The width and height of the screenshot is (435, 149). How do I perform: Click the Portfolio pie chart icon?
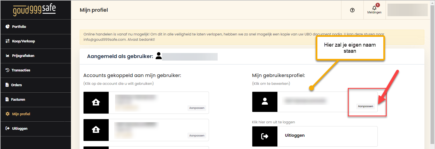coord(8,27)
